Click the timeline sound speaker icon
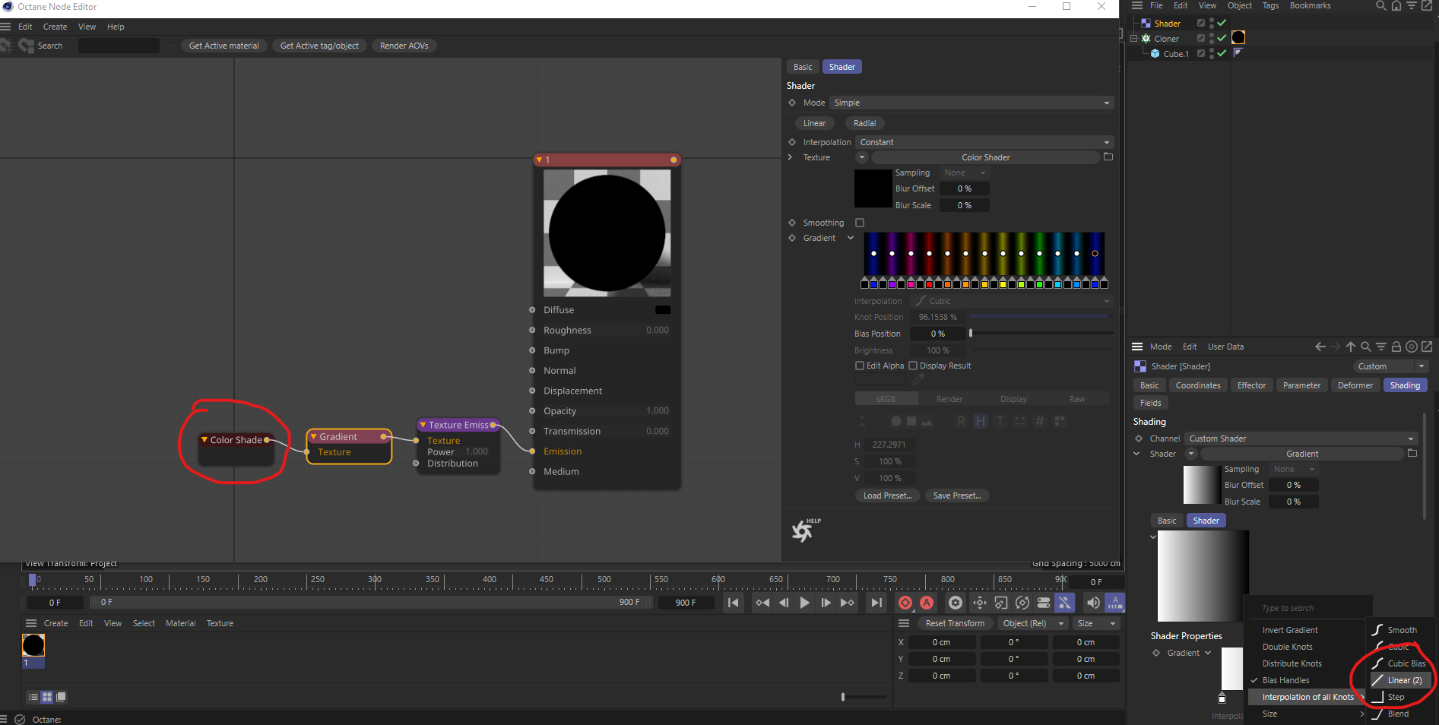The image size is (1439, 725). [x=1093, y=603]
